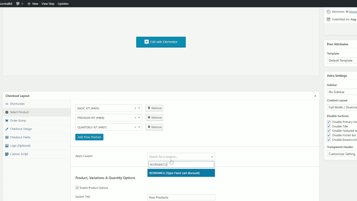
Task: Click the Elementor logo icon on button
Action: [x=146, y=42]
